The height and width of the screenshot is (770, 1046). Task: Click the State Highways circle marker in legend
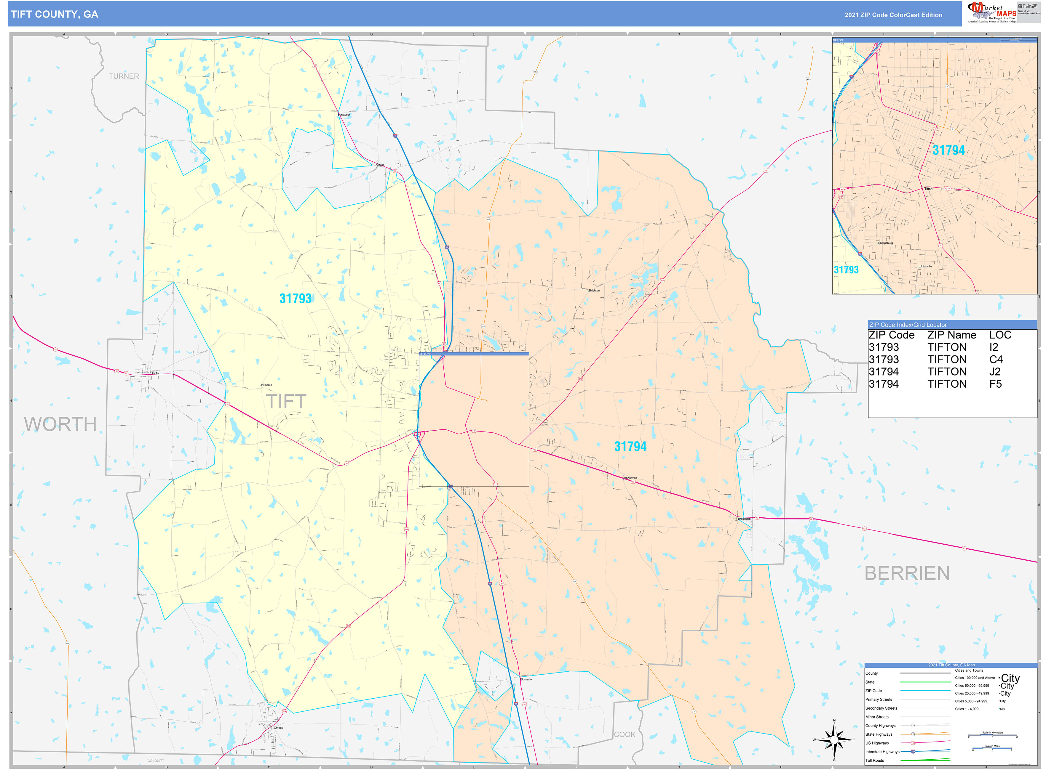click(x=913, y=734)
